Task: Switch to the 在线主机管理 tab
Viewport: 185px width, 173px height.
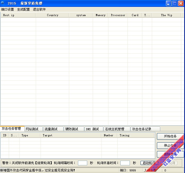Action: [x=117, y=129]
